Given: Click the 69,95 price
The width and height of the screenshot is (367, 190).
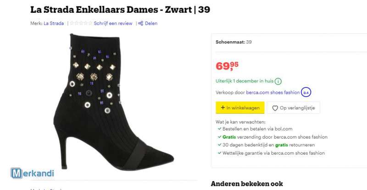Looking at the screenshot, I should 227,66.
